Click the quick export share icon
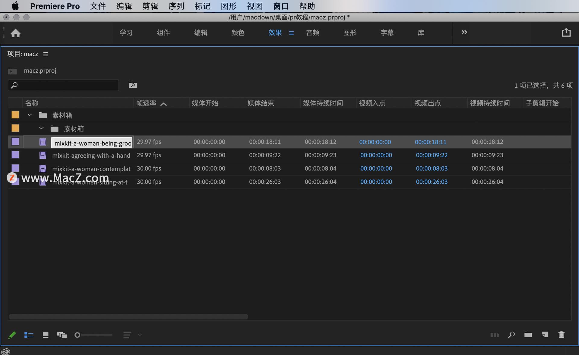 coord(566,33)
